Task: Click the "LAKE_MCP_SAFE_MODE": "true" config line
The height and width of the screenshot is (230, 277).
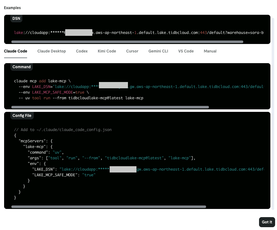Action: (64, 175)
